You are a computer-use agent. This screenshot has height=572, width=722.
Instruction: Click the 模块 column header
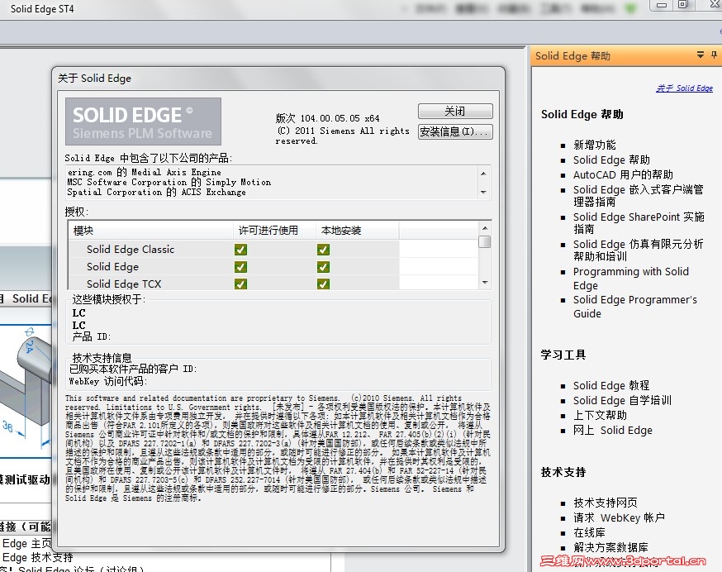pos(151,231)
